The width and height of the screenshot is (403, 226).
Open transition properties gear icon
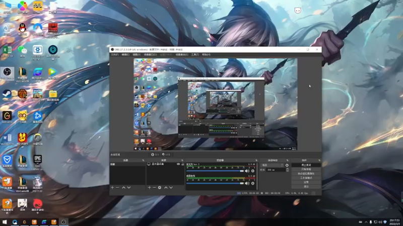point(287,165)
